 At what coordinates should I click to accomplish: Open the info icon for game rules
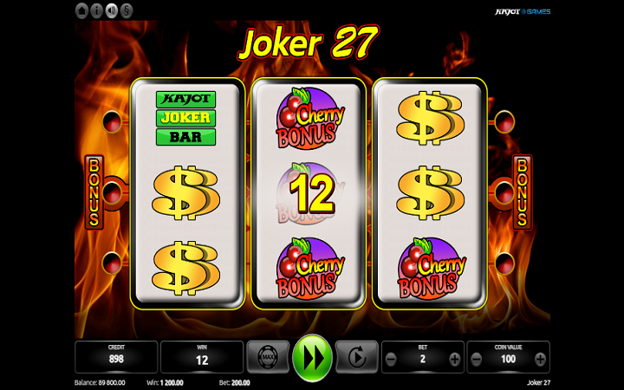(x=96, y=10)
